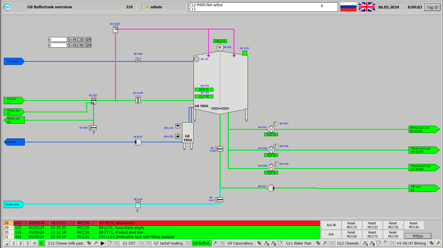Click the Whey/curd out G9 D1/D2 arrow
The image size is (443, 248).
pyautogui.click(x=424, y=129)
